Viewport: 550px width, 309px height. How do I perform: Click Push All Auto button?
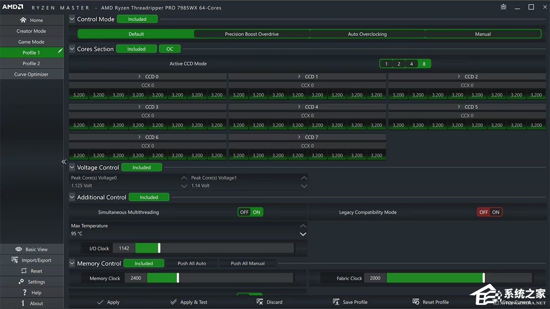[192, 263]
